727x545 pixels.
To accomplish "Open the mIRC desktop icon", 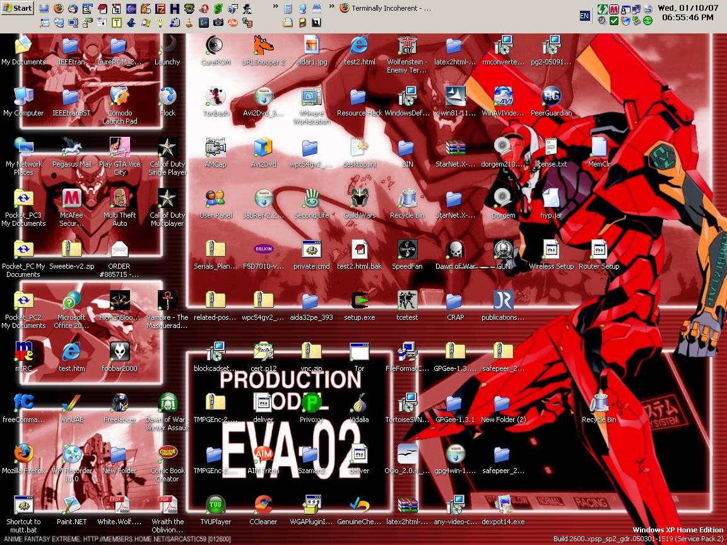I will (x=23, y=351).
